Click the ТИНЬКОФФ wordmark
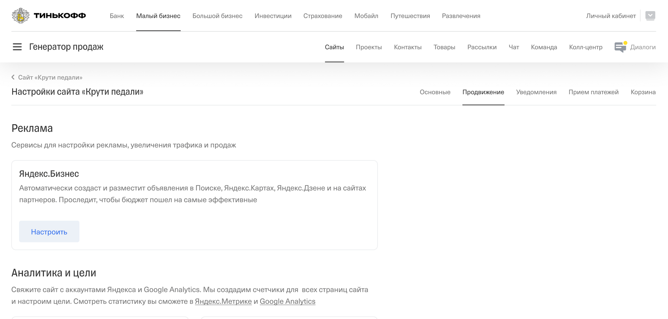The width and height of the screenshot is (668, 319). (x=60, y=16)
